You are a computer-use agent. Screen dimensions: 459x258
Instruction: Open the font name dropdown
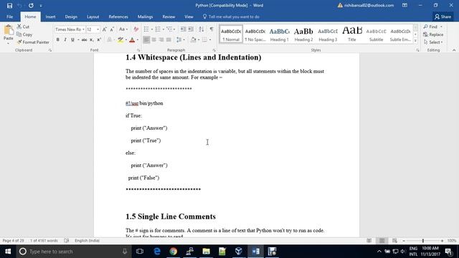tap(83, 29)
